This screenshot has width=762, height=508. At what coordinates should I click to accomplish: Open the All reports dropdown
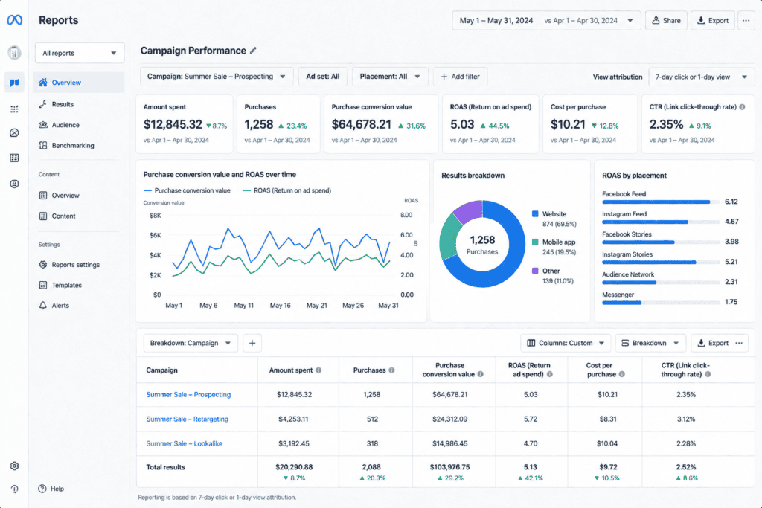click(x=80, y=53)
